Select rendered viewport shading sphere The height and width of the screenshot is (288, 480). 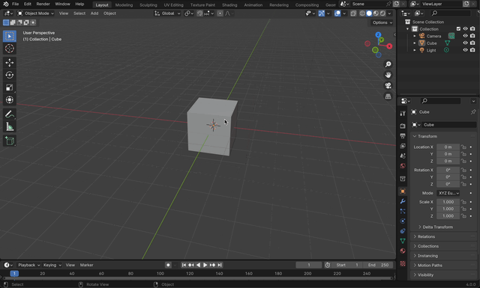[x=382, y=13]
